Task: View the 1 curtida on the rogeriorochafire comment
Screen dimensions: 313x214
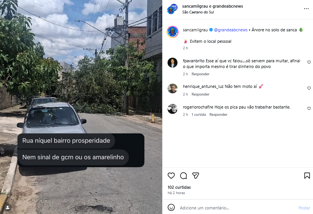Action: coord(198,115)
